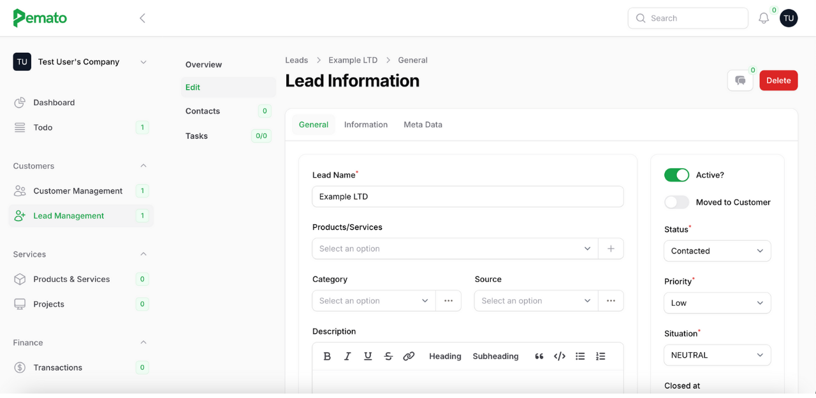Click the notification bell icon

tap(764, 18)
